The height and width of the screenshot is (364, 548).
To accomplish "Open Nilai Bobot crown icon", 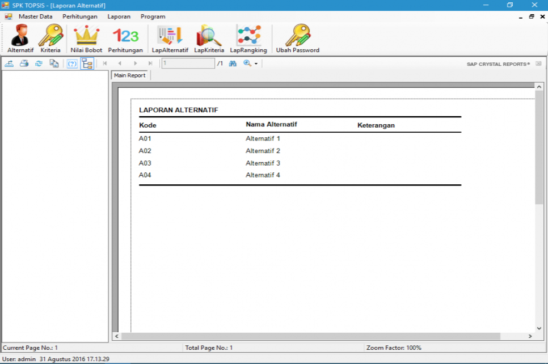I will click(x=86, y=36).
